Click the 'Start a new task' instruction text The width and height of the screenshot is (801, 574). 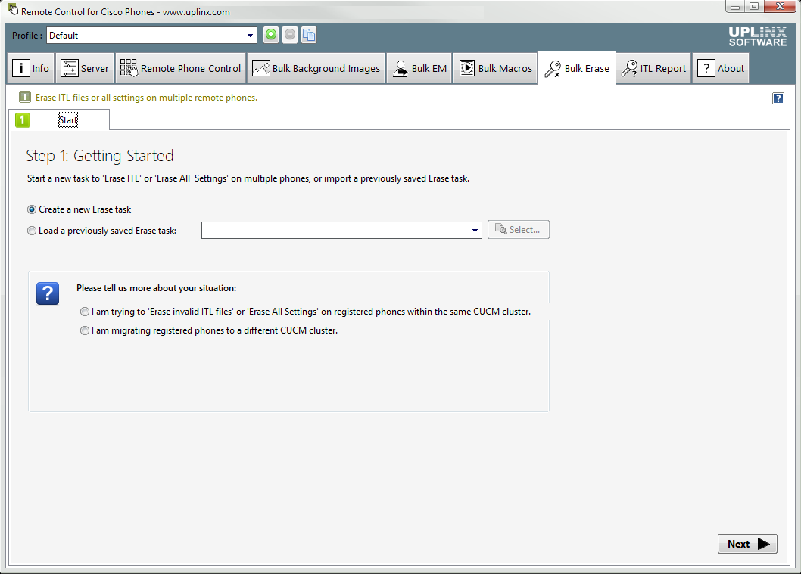coord(248,178)
